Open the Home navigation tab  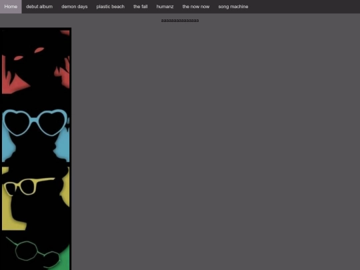tap(11, 7)
